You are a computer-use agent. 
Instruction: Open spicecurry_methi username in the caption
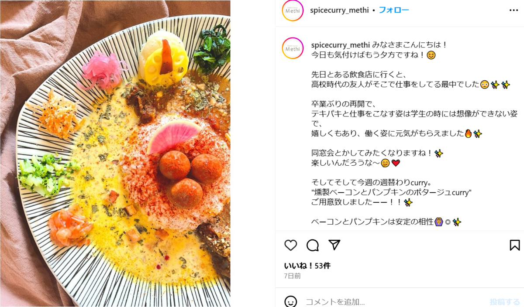[340, 45]
